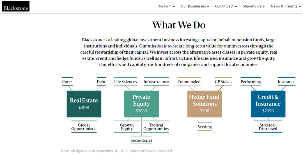Go to Shareholders page

(254, 6)
